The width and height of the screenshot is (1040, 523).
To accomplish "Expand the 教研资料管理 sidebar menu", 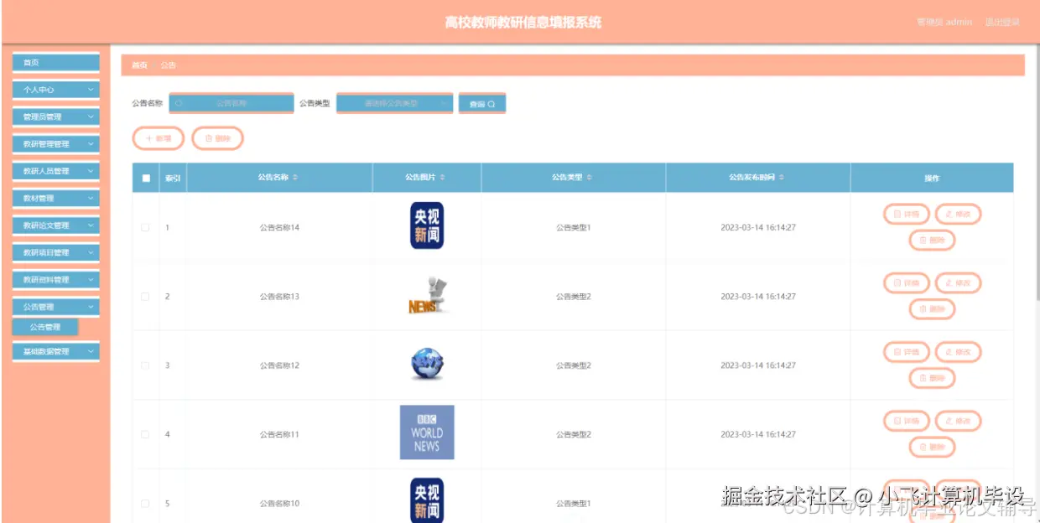I will pos(55,280).
